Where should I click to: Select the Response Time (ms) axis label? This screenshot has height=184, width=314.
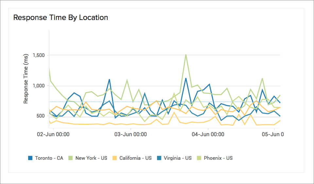pos(26,79)
